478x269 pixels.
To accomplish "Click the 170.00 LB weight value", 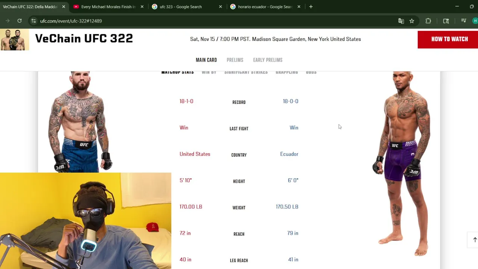I will (x=191, y=207).
